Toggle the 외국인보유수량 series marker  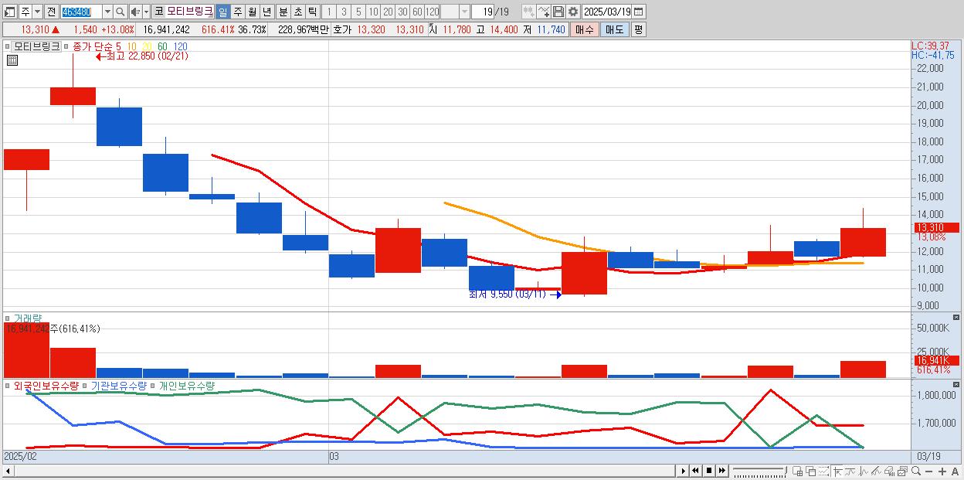coord(8,385)
